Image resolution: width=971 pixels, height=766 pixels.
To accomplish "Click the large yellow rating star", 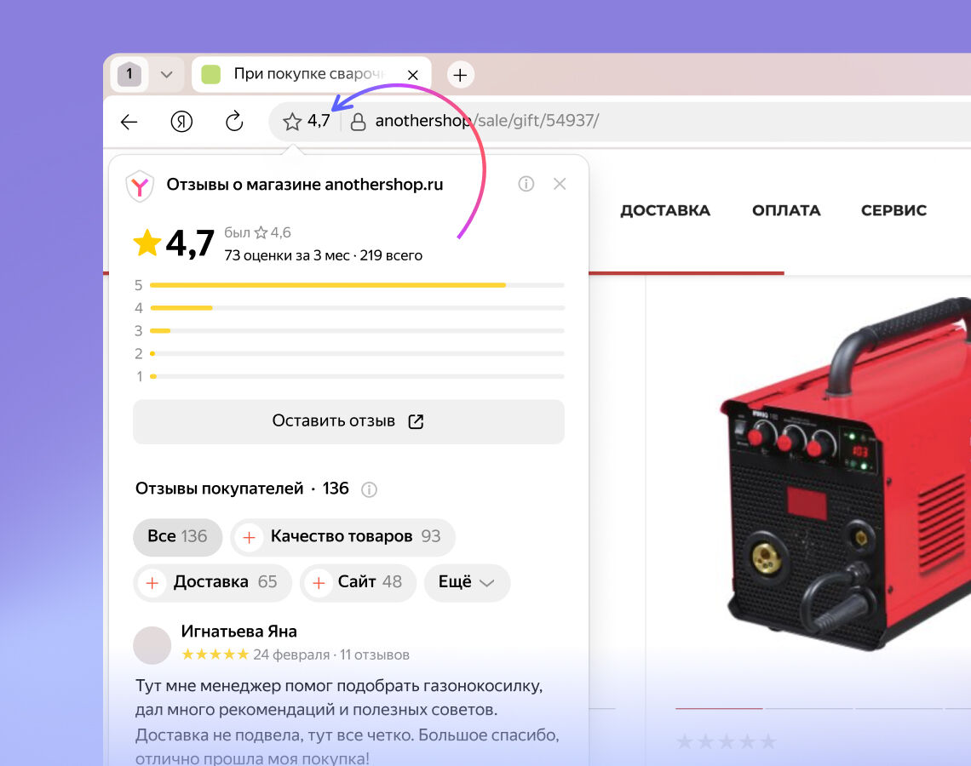I will [147, 243].
